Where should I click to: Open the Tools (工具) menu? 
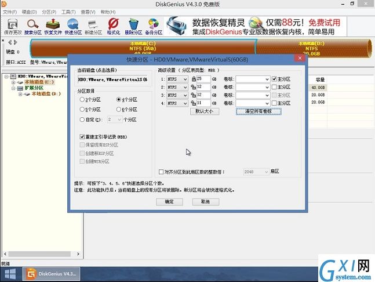click(68, 12)
